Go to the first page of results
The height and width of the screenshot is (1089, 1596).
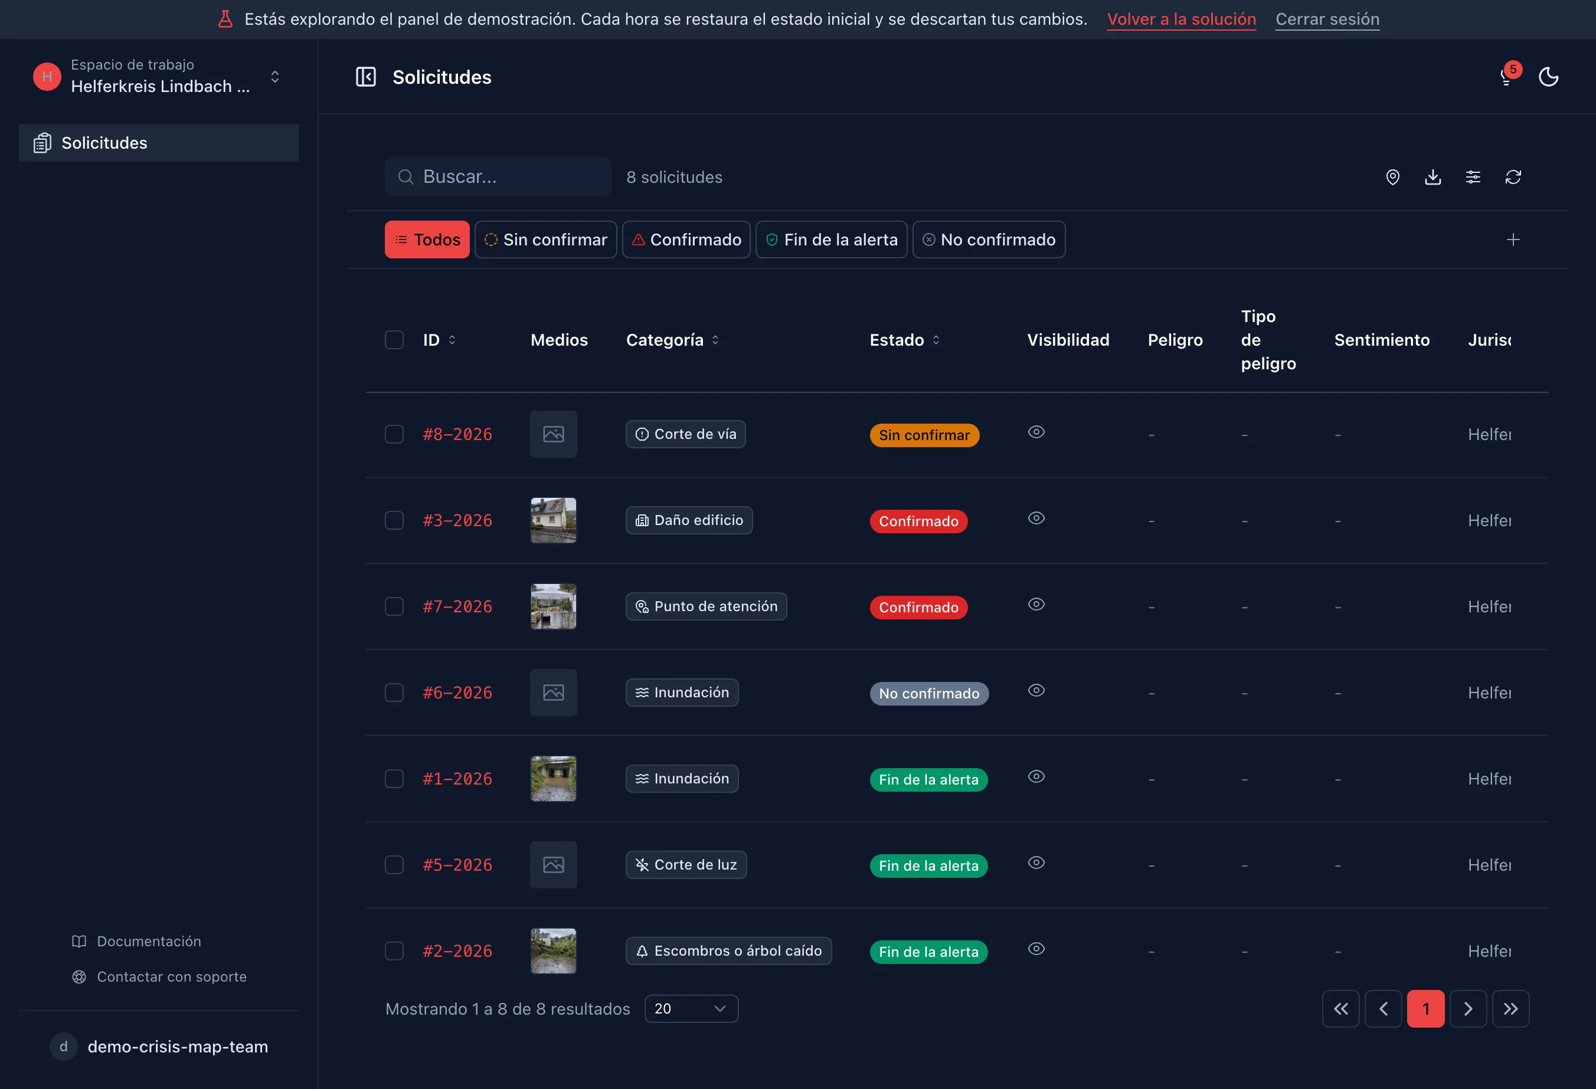tap(1340, 1008)
